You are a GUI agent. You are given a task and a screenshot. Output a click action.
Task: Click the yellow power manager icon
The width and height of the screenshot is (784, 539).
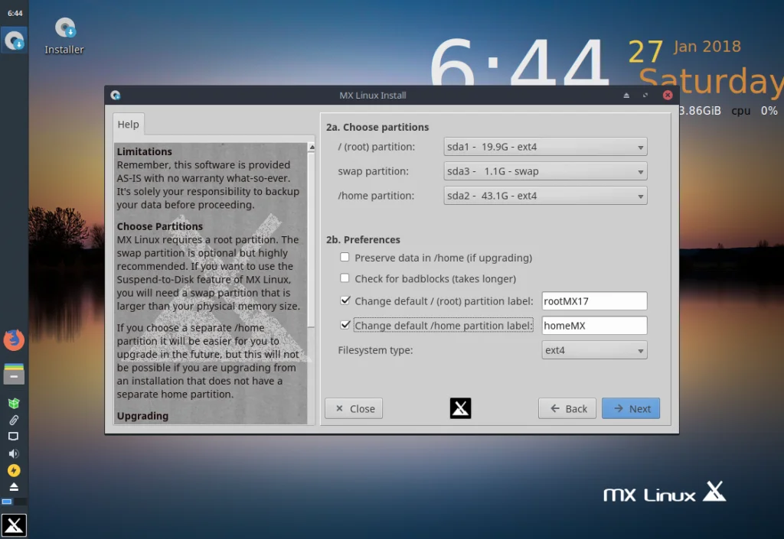[x=14, y=471]
